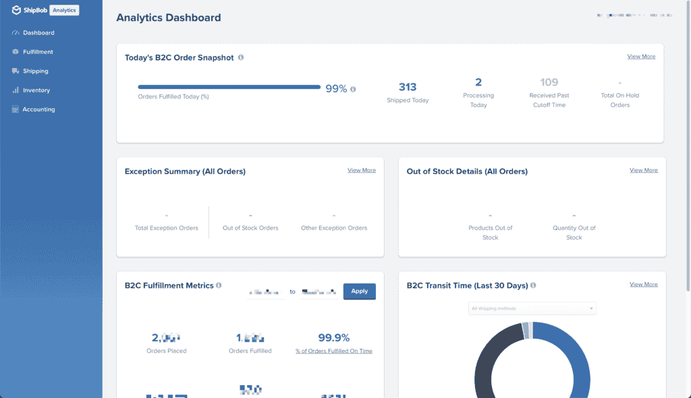Click the 'Orders Fulfilled' label

pyautogui.click(x=250, y=351)
